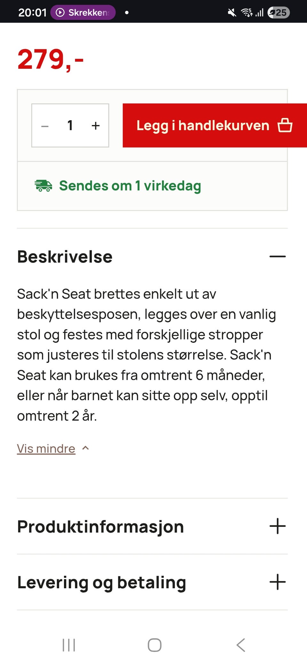Image resolution: width=307 pixels, height=665 pixels.
Task: Select the Beskrivelse section heading
Action: click(65, 256)
